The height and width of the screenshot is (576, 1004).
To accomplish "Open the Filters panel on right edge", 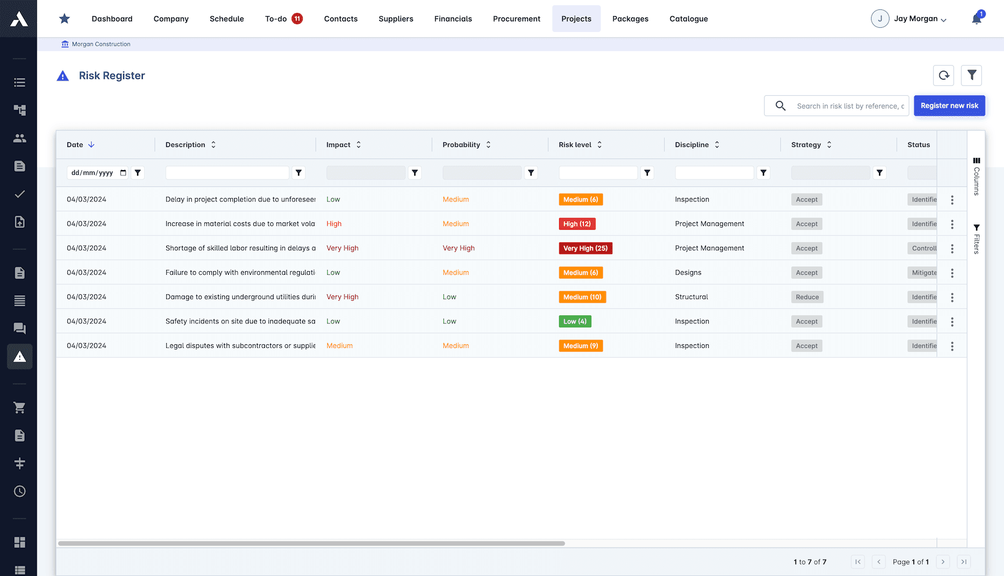I will click(x=977, y=238).
